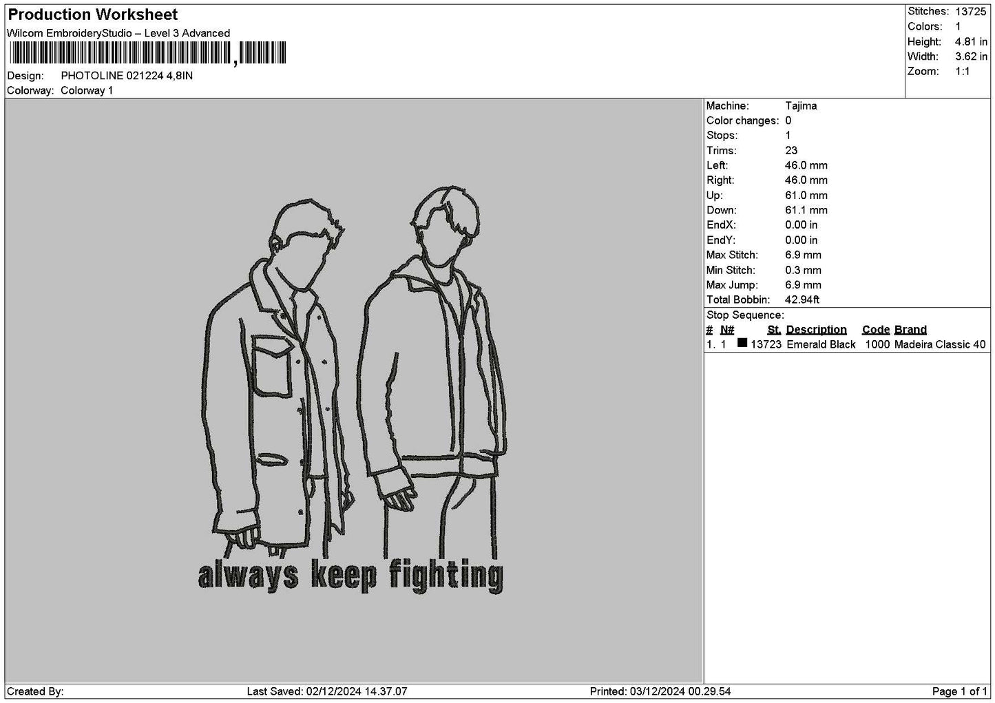Click the Created By label
Viewport: 995px width, 703px height.
click(35, 692)
